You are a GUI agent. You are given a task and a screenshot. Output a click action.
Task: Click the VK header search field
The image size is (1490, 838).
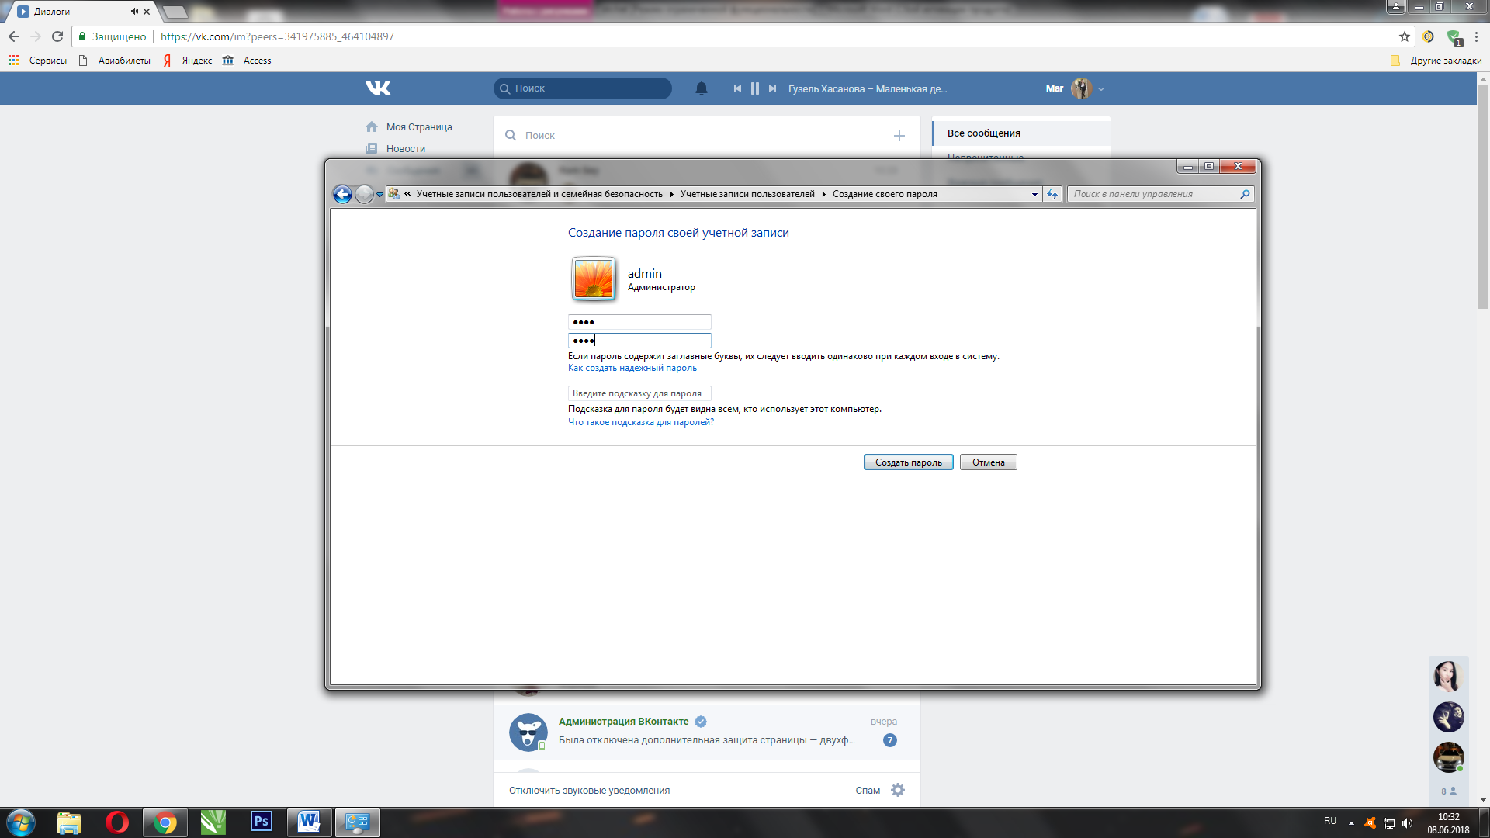point(583,88)
